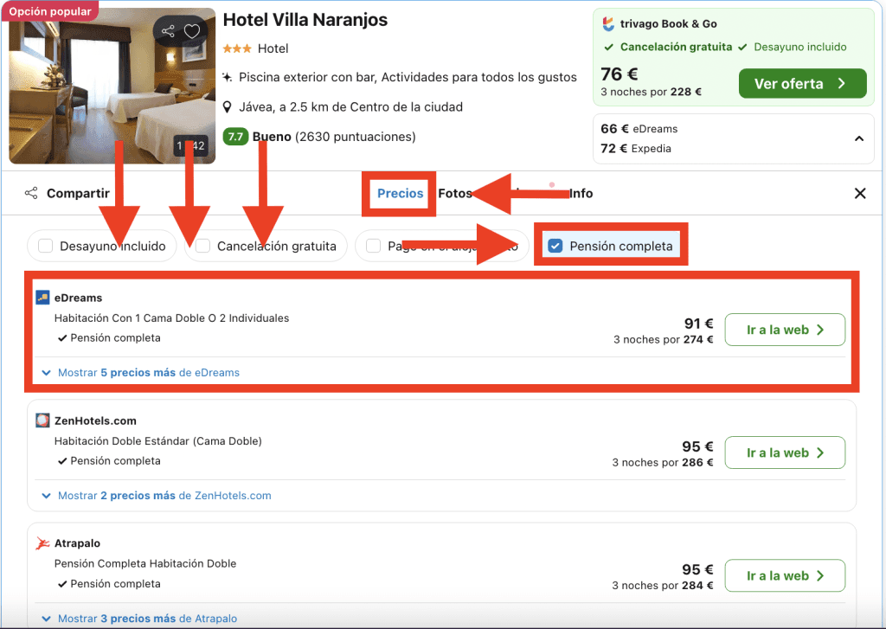
Task: Click the ZenHotels.com logo icon
Action: click(x=42, y=420)
